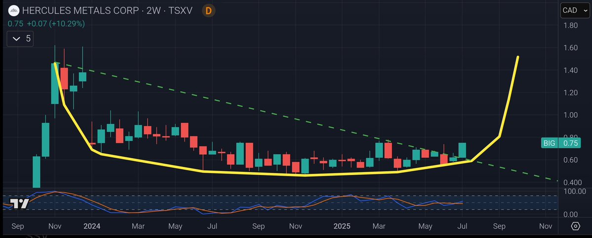This screenshot has height=238, width=592.
Task: Click the first Sep time axis label
Action: [x=18, y=226]
